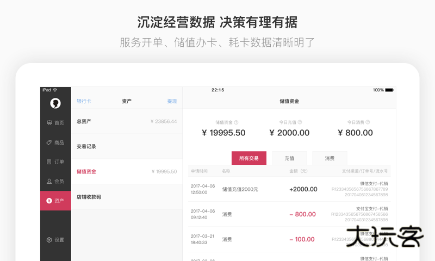Open 设置 settings gear in sidebar

pyautogui.click(x=55, y=240)
